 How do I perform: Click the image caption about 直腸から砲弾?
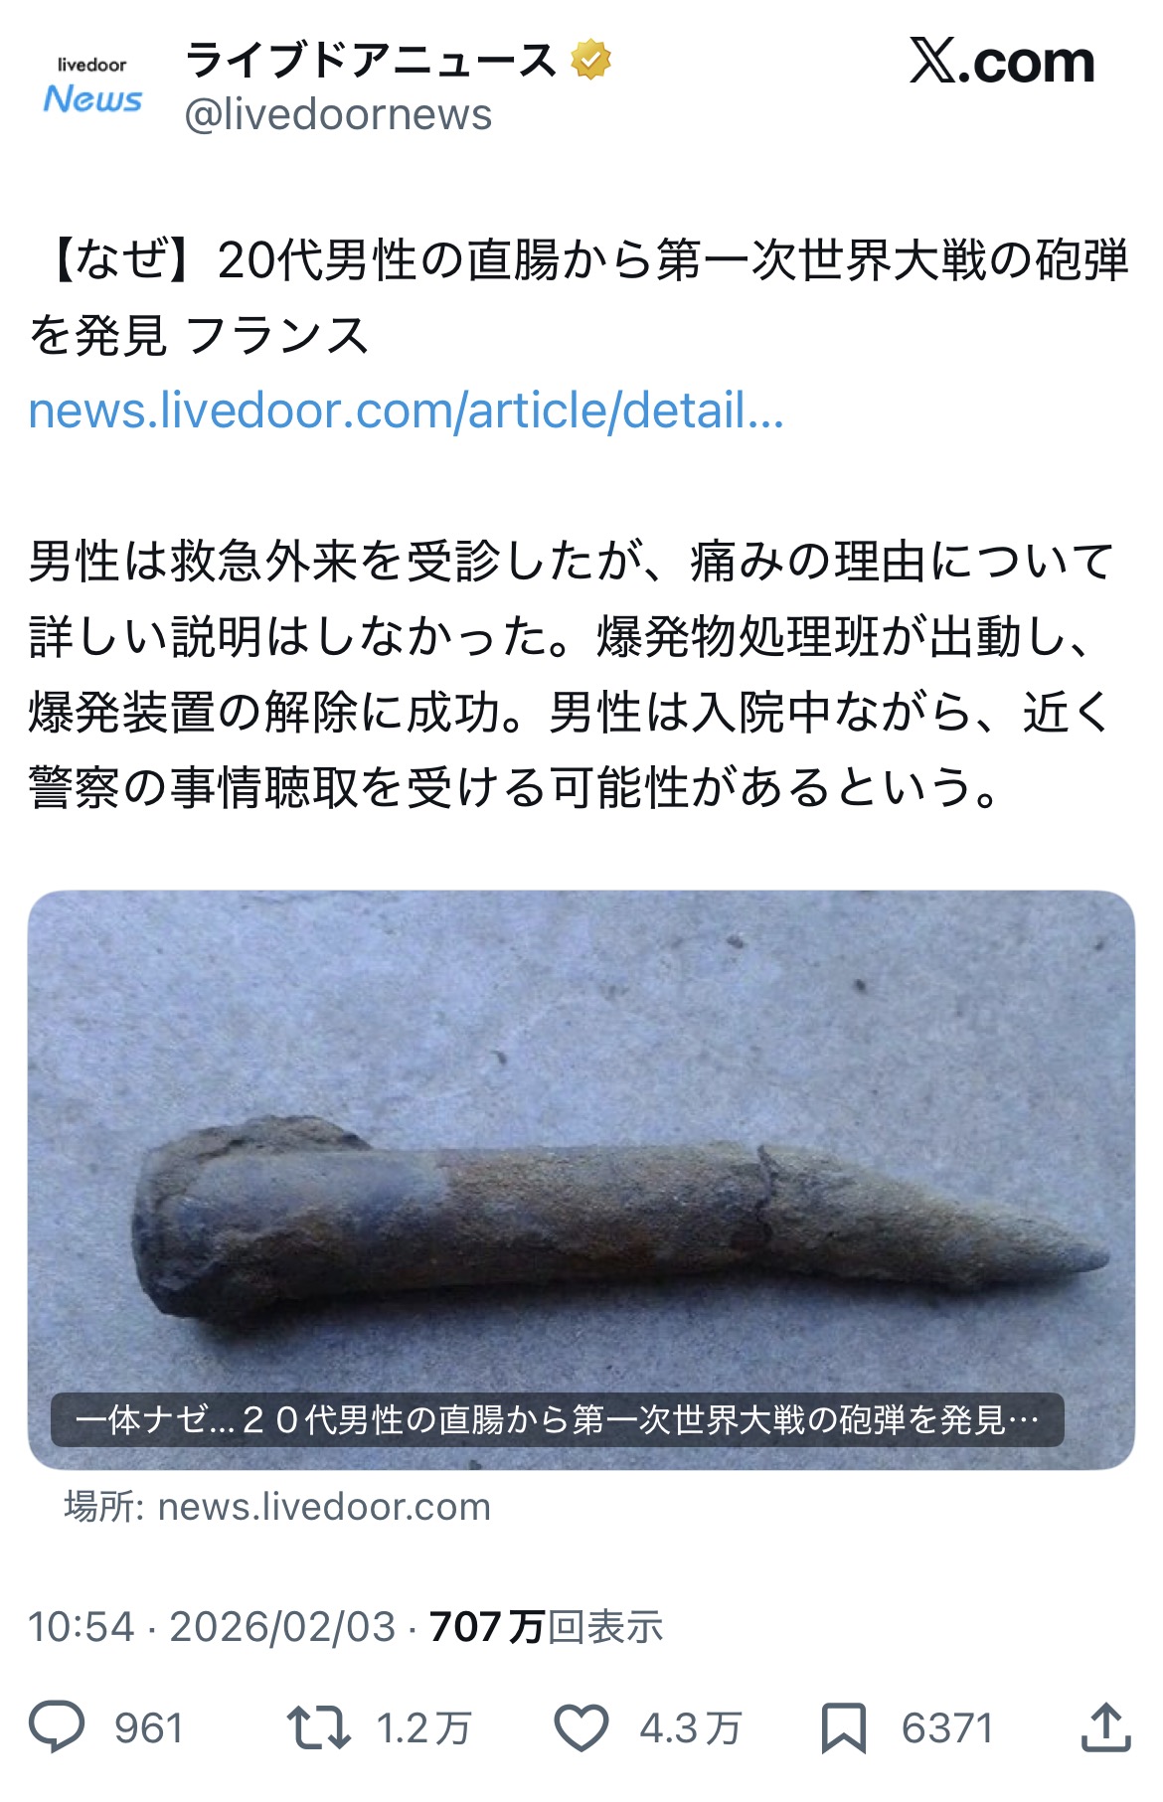[x=558, y=1419]
